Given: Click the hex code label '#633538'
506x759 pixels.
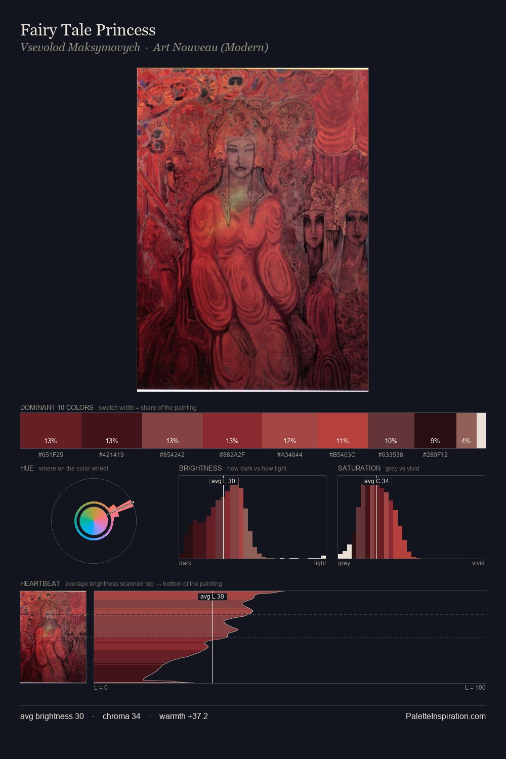Looking at the screenshot, I should pos(391,454).
